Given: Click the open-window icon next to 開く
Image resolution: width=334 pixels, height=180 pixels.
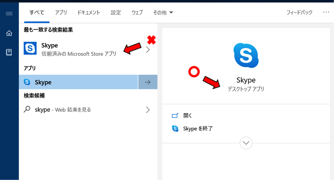Looking at the screenshot, I should (x=175, y=115).
